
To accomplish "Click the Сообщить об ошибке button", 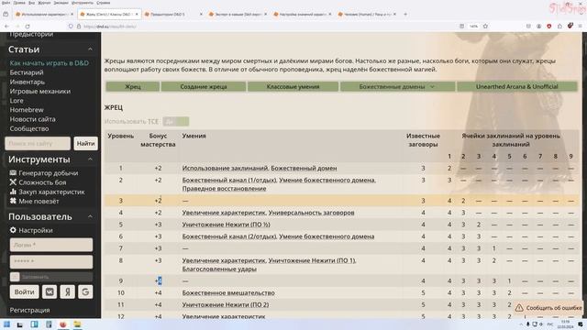I will tap(548, 308).
